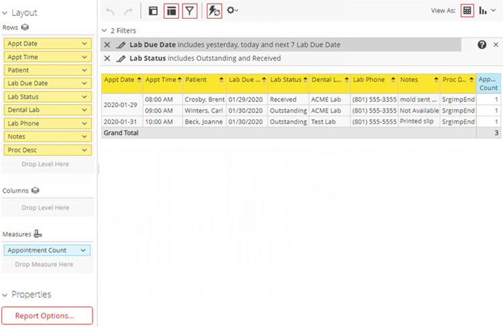Image resolution: width=503 pixels, height=327 pixels.
Task: Open the filter help question mark icon
Action: (482, 45)
